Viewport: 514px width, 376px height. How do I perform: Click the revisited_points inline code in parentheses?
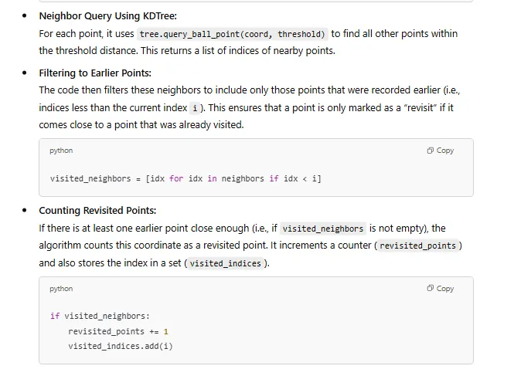417,246
